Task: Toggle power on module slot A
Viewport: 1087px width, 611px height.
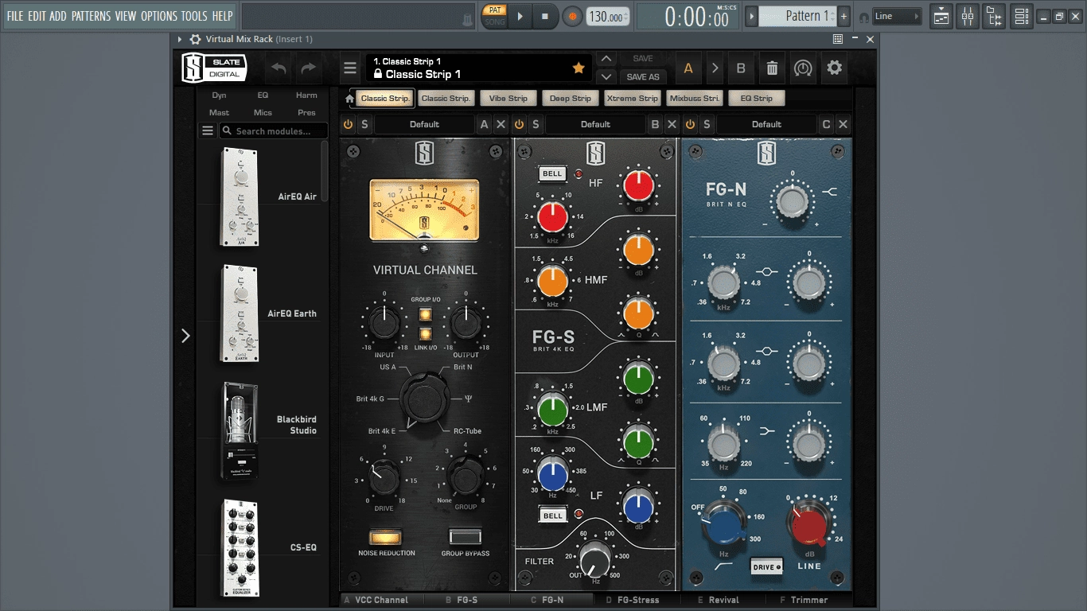Action: click(348, 124)
